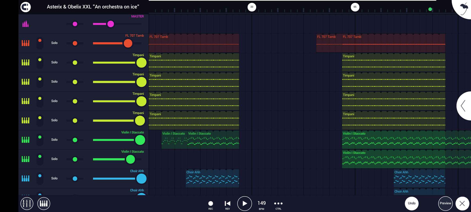
Task: Select the leftmost sparse Violin I Staccato clip
Action: pos(174,139)
